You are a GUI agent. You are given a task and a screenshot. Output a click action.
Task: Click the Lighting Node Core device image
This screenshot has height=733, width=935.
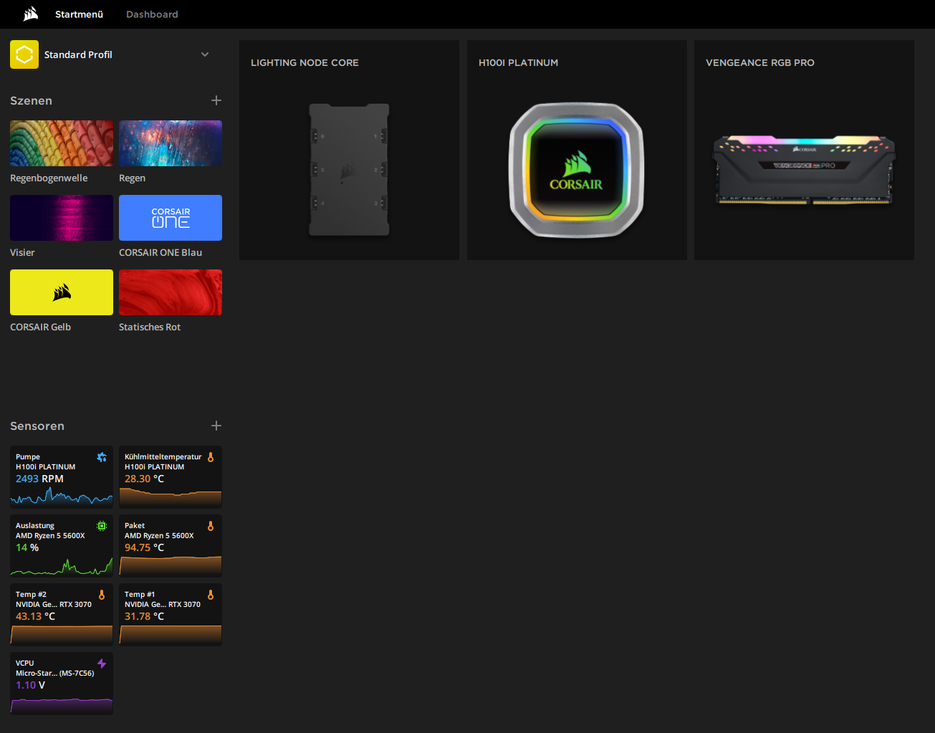click(349, 170)
